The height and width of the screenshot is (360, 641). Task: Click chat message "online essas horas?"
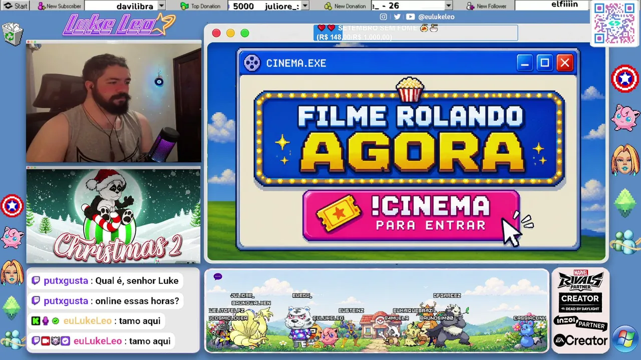137,300
